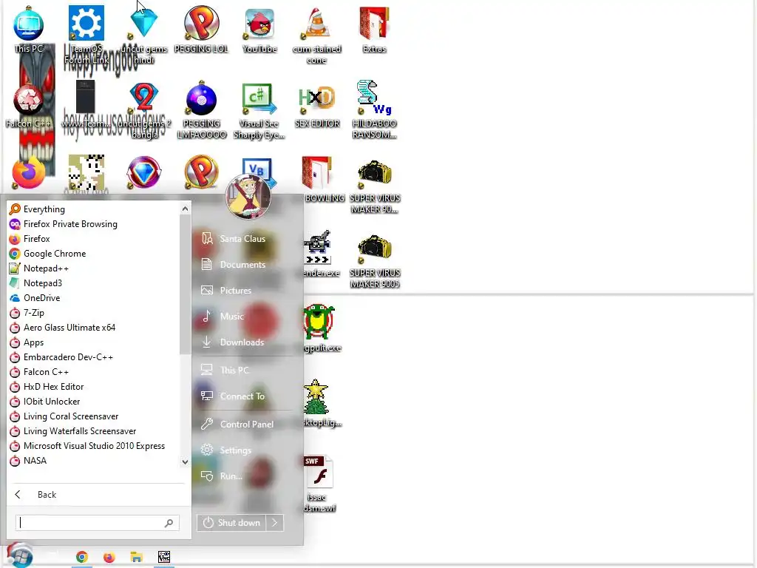Open PEGGING LOL desktop icon
This screenshot has width=757, height=568.
click(201, 29)
